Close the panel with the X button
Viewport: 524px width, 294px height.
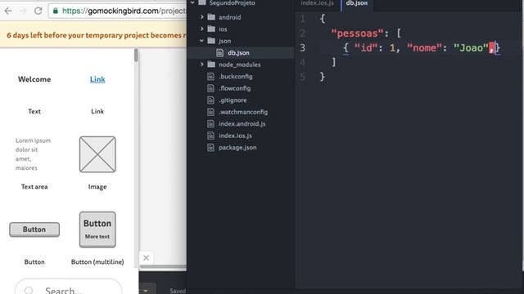(146, 258)
